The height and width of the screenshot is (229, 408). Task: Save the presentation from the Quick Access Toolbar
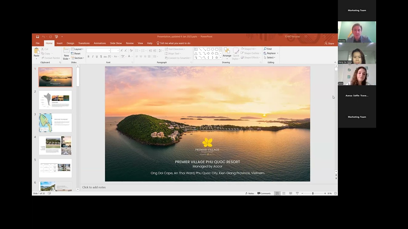[x=38, y=37]
